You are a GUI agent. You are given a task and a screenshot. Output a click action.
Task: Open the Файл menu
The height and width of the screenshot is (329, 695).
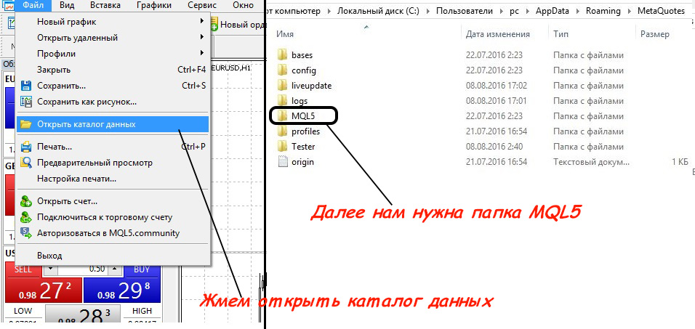tap(33, 5)
